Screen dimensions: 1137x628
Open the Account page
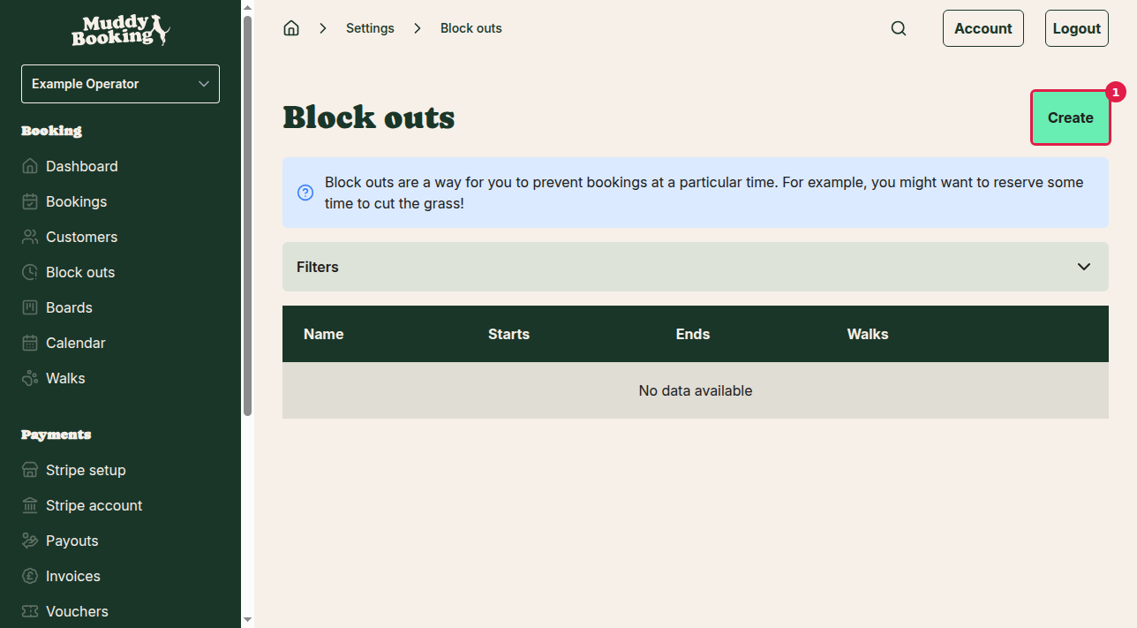[x=983, y=27]
